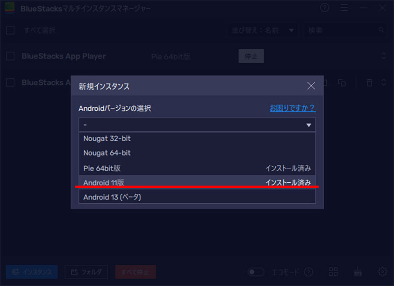The width and height of the screenshot is (394, 286).
Task: Click the 検索 search field
Action: pyautogui.click(x=342, y=31)
